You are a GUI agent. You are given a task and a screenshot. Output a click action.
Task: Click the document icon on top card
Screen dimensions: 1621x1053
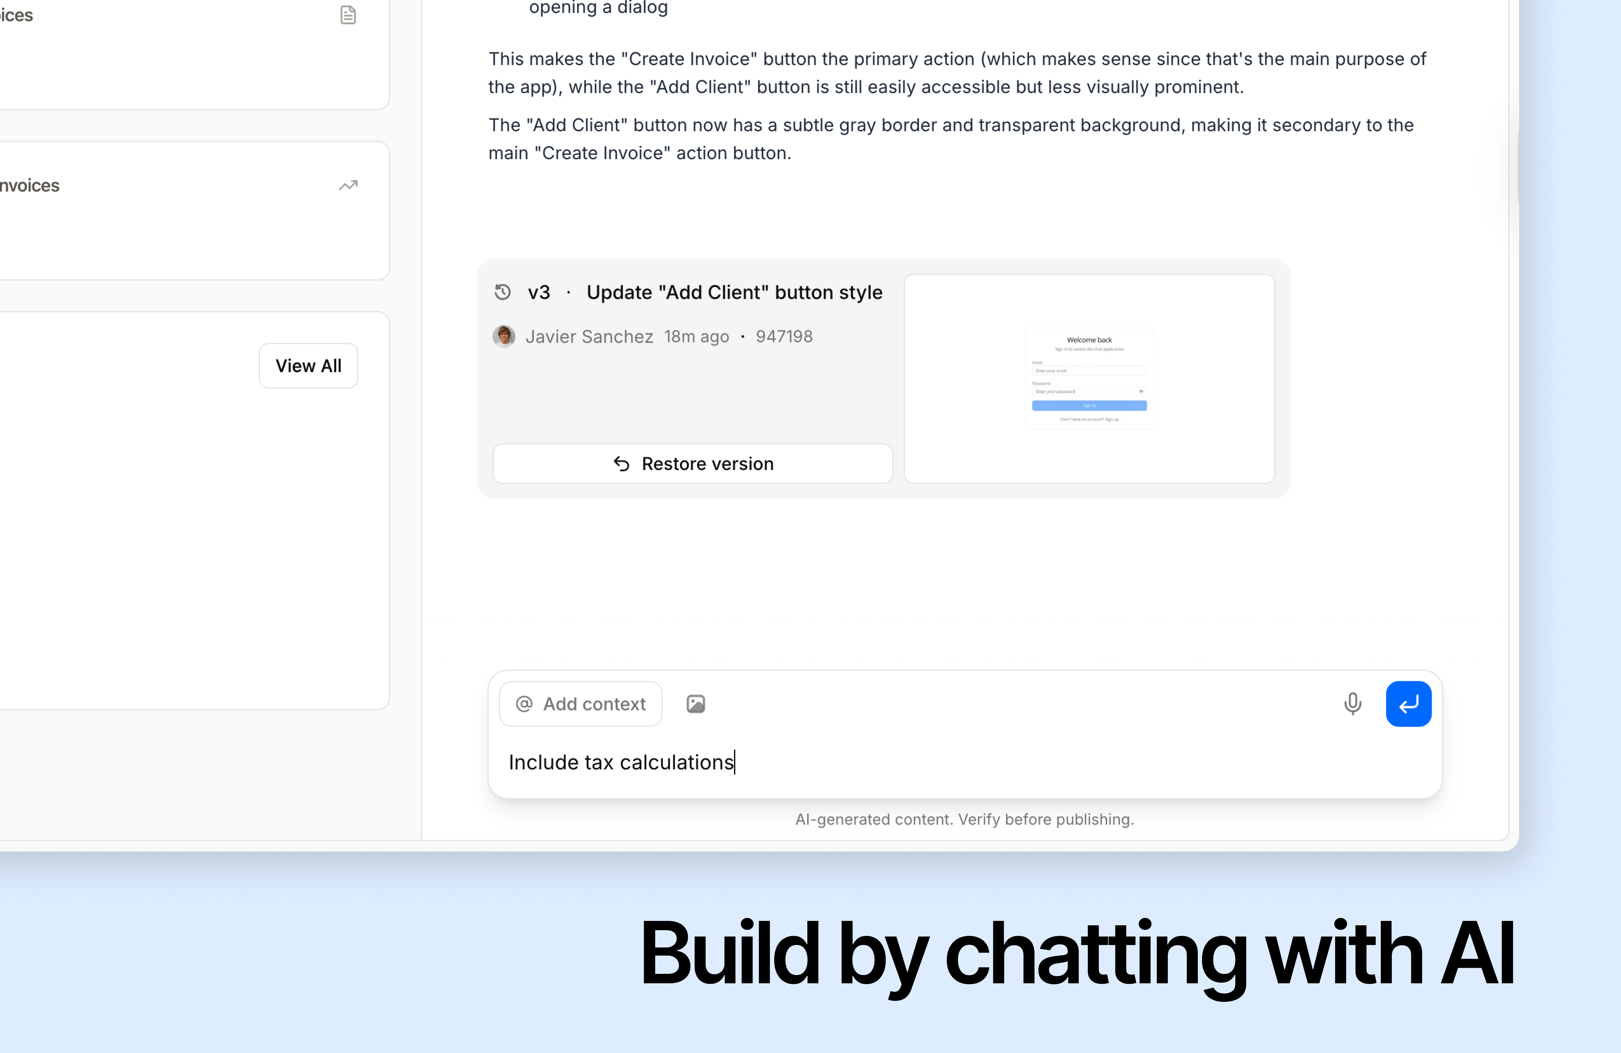[348, 15]
